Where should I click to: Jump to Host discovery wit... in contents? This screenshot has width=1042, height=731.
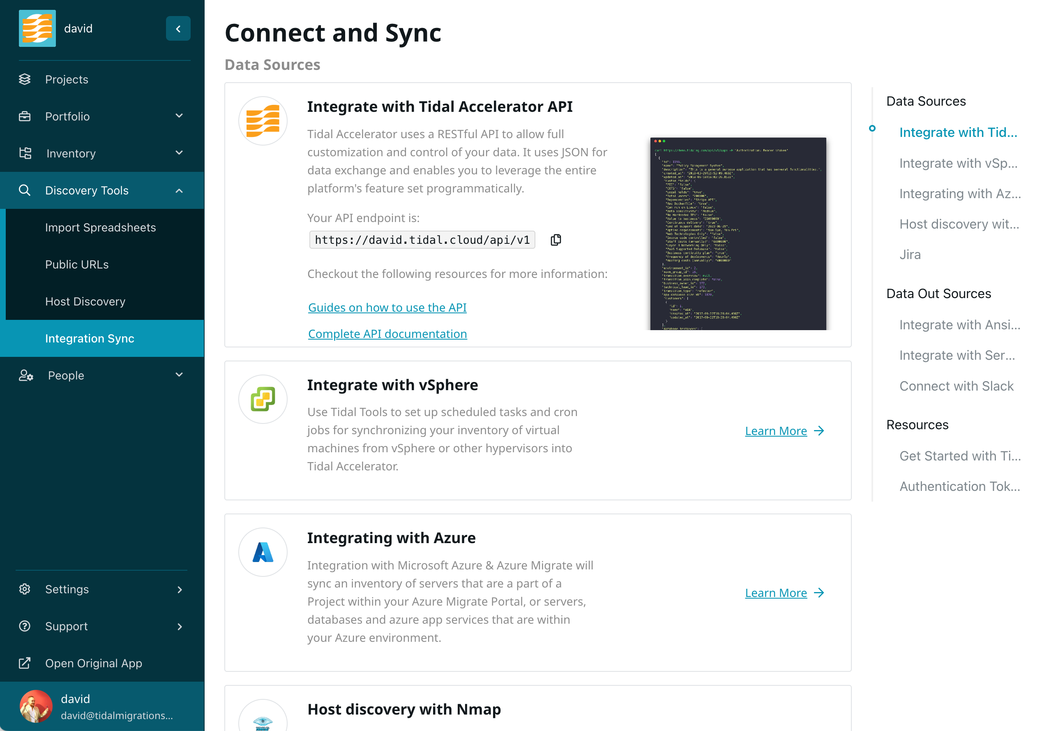tap(959, 224)
